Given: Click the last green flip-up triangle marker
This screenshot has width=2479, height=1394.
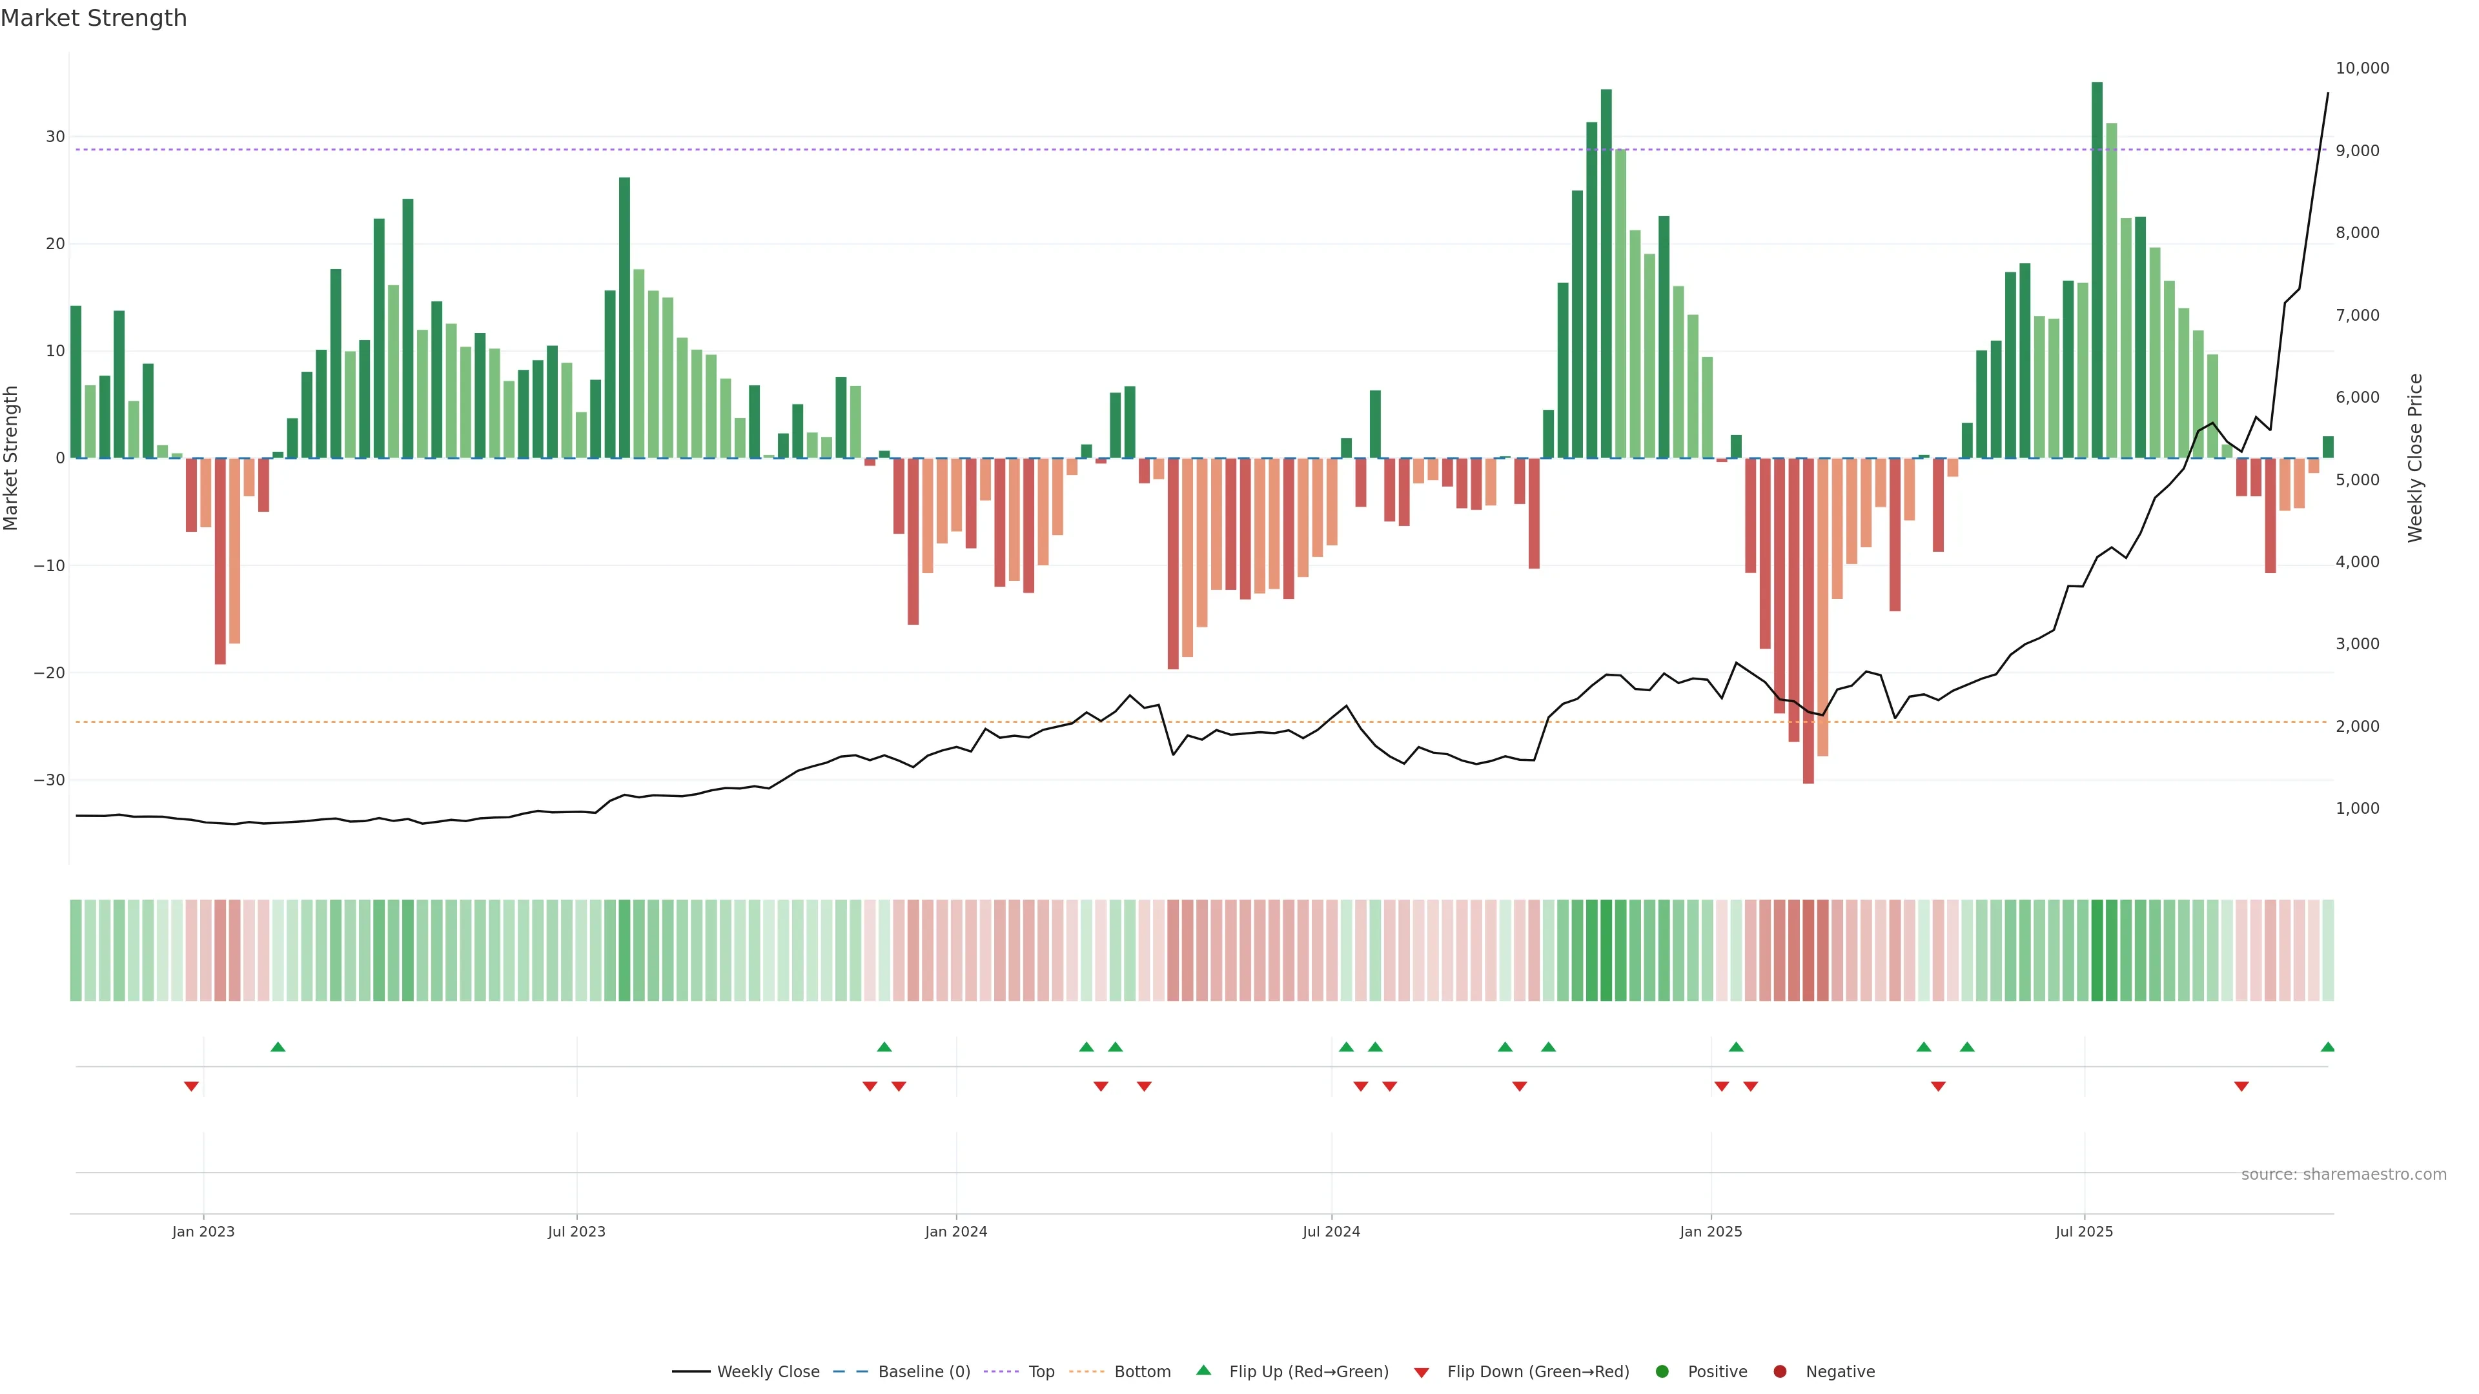Looking at the screenshot, I should coord(2327,1047).
